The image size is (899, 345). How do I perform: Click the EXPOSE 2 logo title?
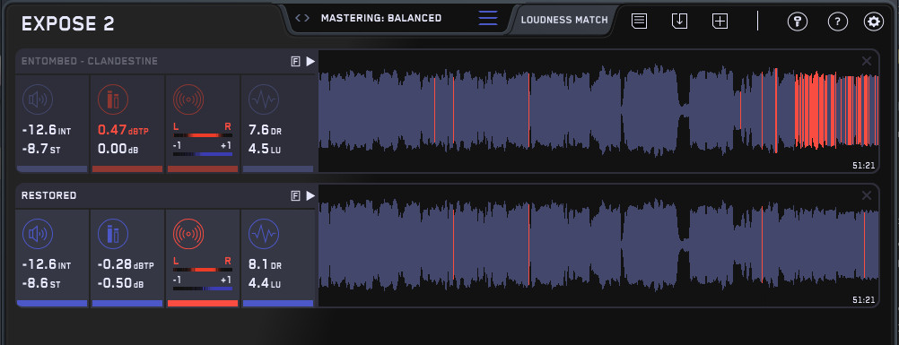(x=68, y=23)
